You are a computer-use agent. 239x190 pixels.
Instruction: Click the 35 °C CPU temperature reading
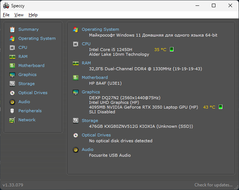click(x=160, y=50)
